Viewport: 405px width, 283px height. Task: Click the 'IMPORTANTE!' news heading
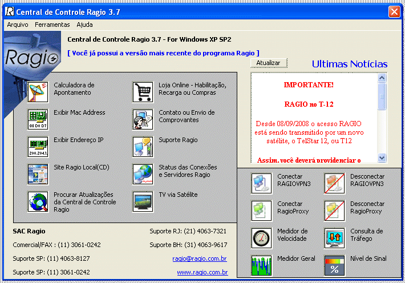coord(309,85)
